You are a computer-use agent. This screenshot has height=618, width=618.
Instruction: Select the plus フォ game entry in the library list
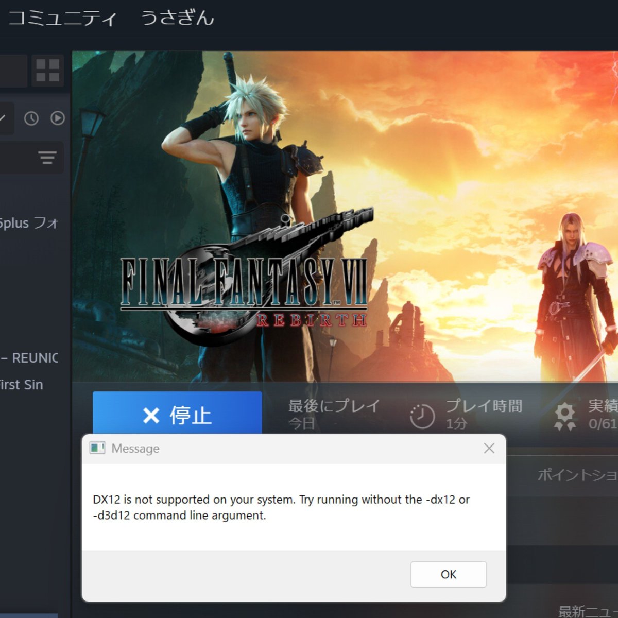29,223
